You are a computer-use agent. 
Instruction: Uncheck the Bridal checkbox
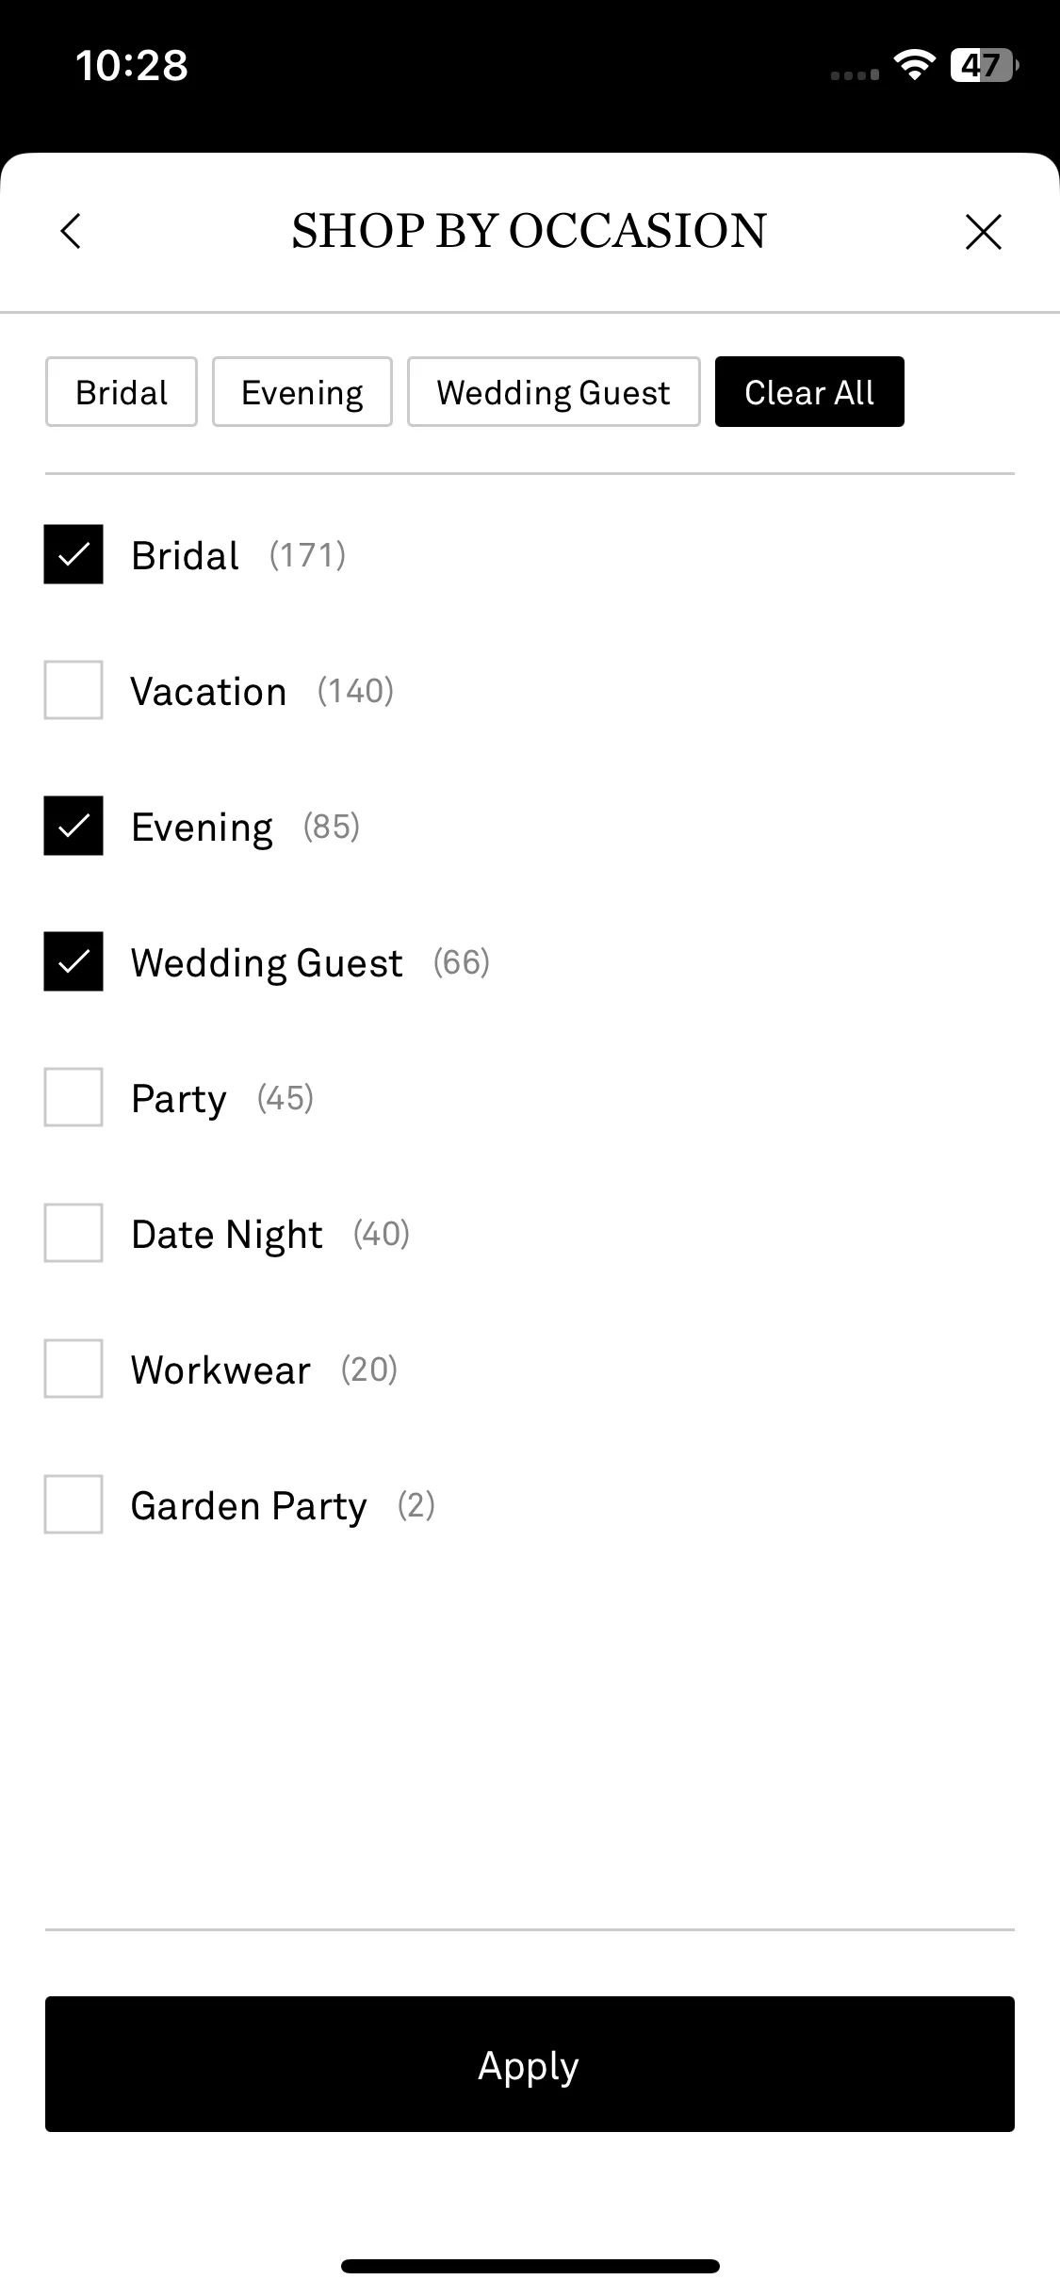[x=73, y=554]
